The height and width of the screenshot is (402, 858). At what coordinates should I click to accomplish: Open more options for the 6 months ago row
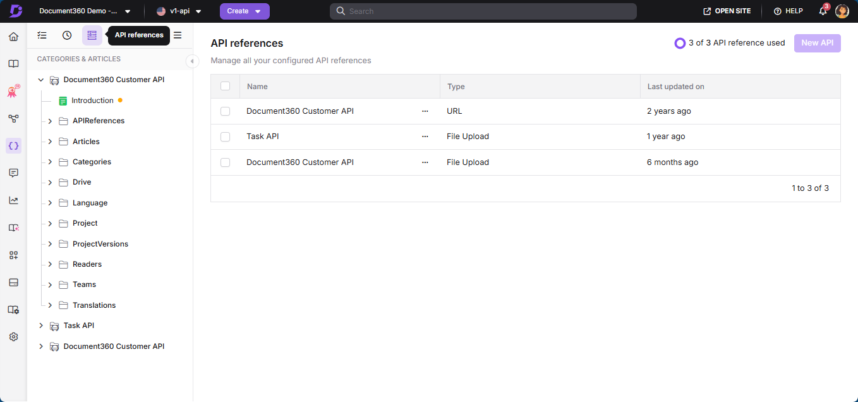(x=425, y=162)
